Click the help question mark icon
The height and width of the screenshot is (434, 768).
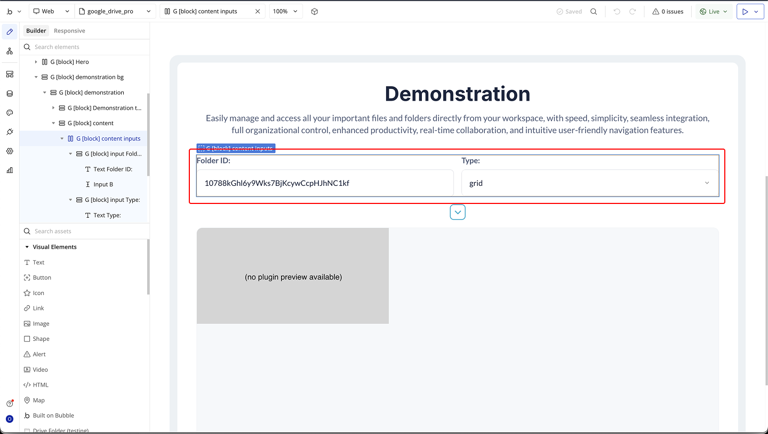10,404
